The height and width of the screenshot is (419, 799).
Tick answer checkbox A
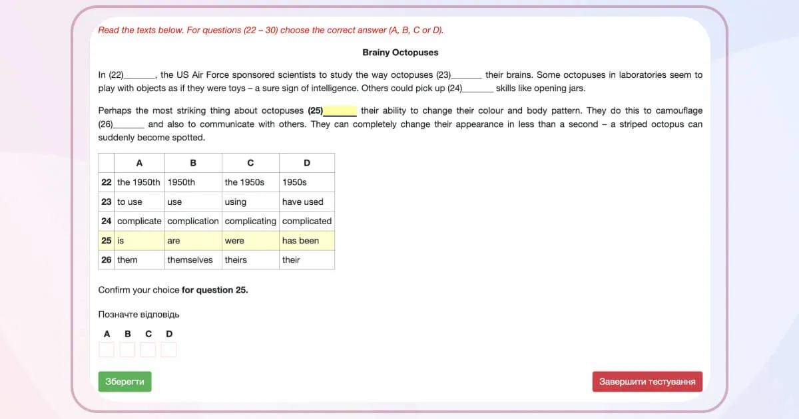pos(107,349)
